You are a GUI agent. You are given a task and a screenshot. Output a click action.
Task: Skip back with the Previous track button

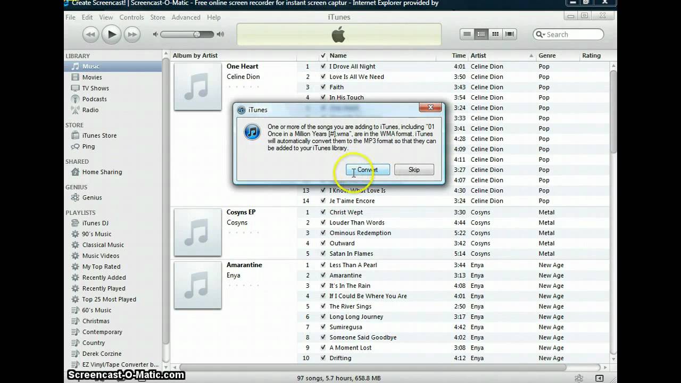pos(91,35)
